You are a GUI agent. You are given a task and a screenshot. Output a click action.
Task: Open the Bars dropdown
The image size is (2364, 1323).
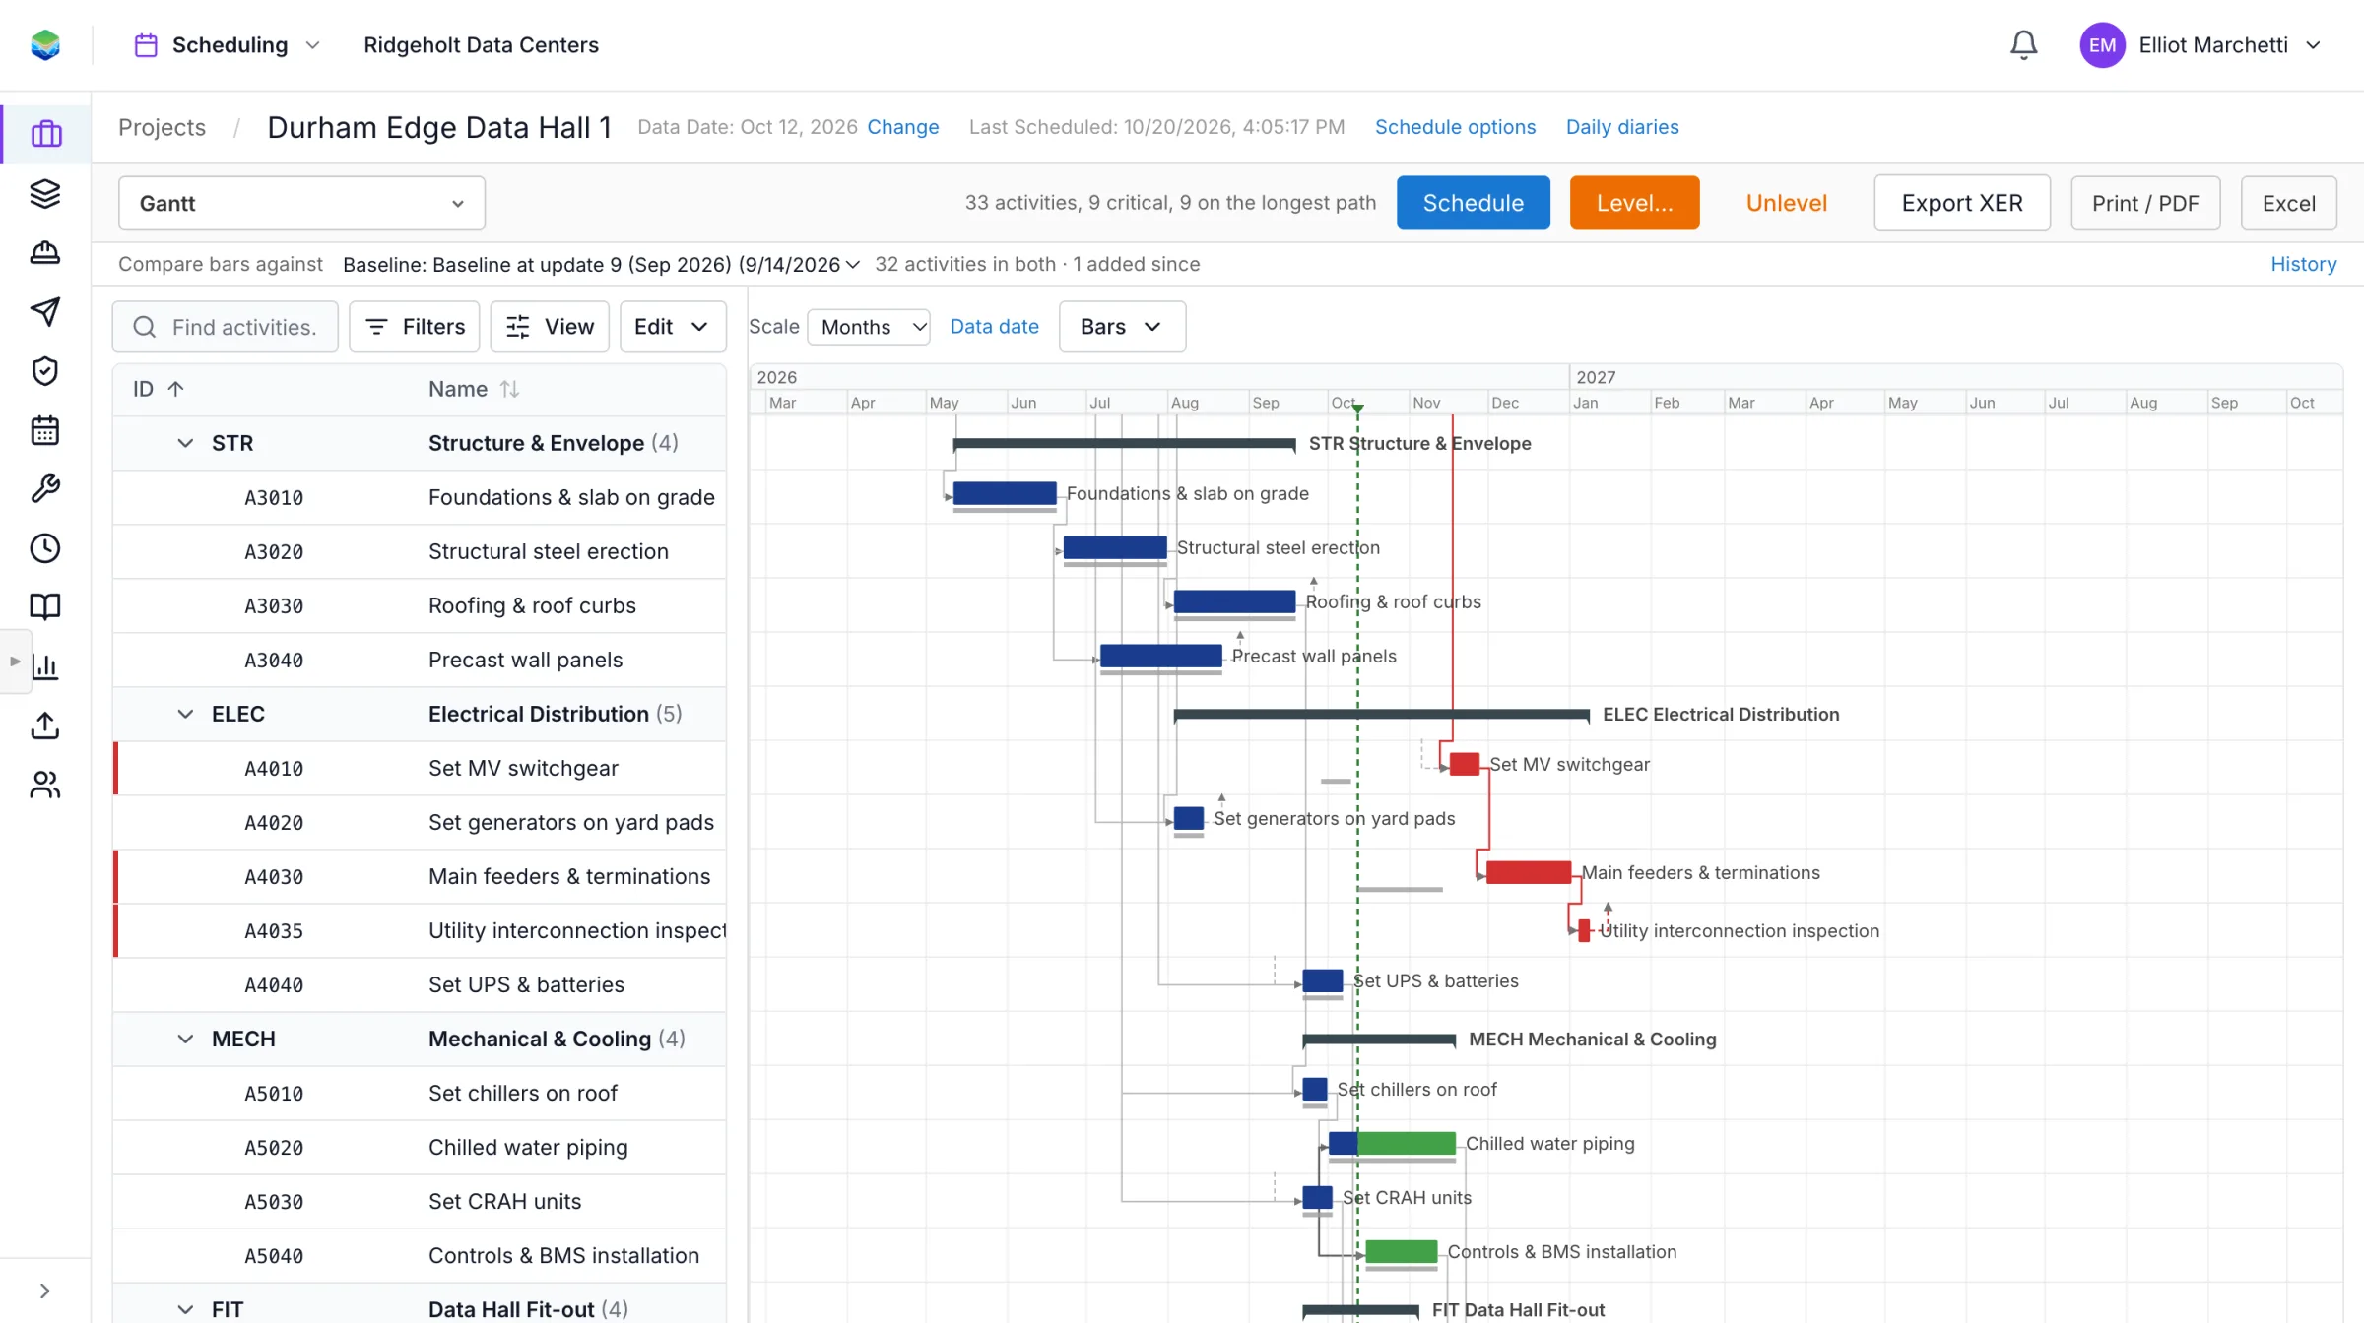1122,327
